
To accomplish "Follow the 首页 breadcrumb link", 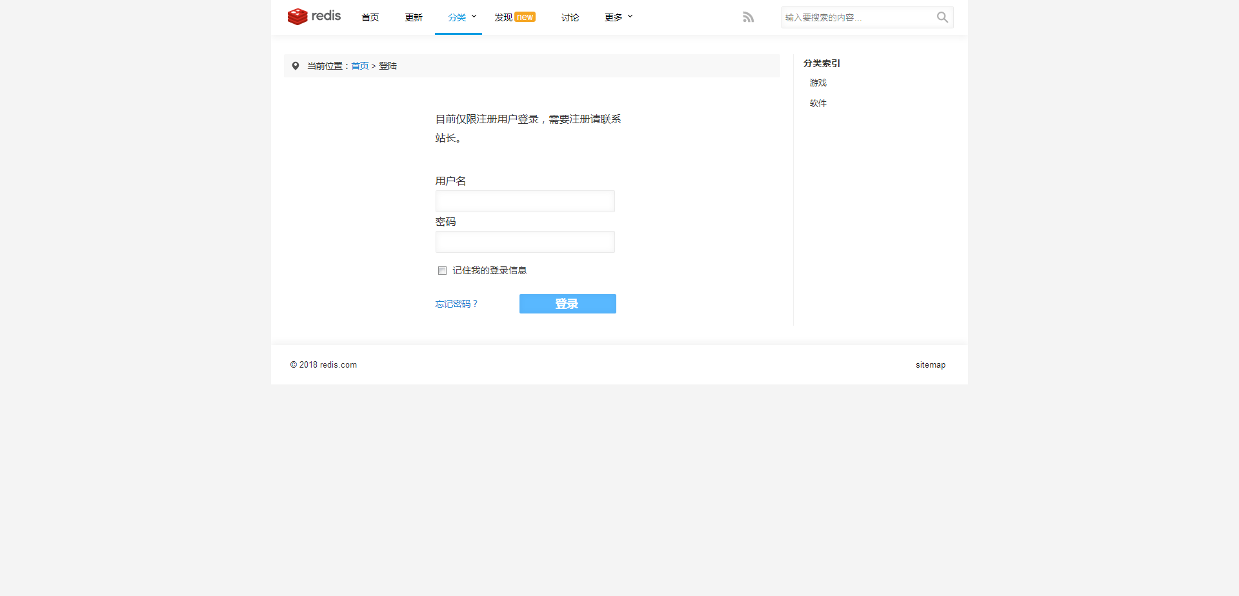I will click(x=360, y=66).
